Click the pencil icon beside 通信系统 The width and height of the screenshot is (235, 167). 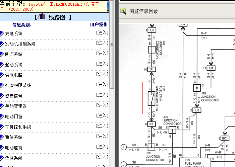pyautogui.click(x=2, y=137)
